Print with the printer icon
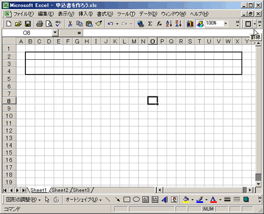264x214 pixels. coord(40,24)
